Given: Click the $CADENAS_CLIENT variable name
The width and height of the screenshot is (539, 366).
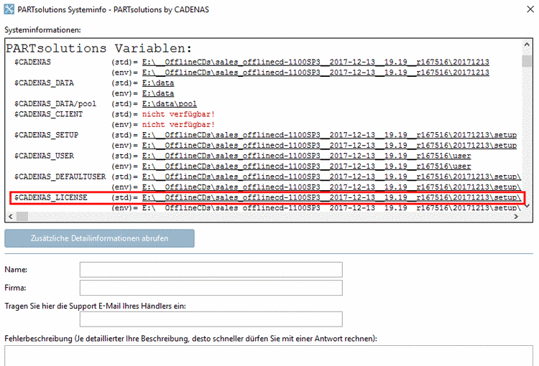Looking at the screenshot, I should tap(48, 114).
